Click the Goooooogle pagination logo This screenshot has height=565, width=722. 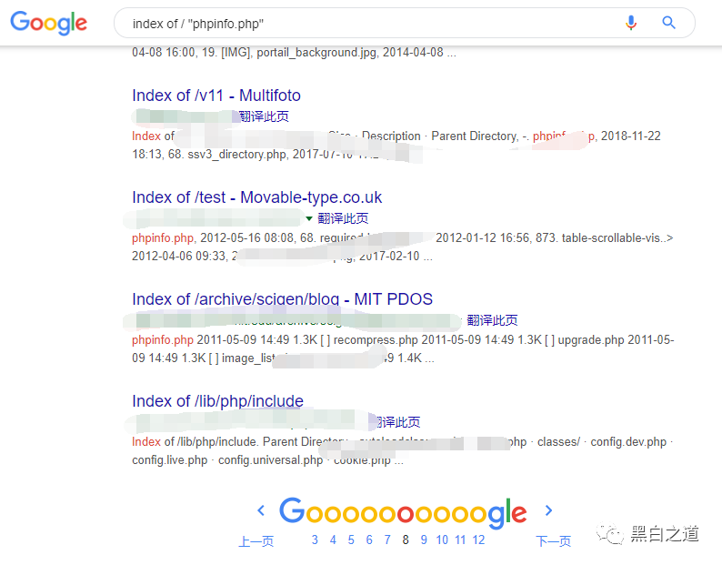point(402,512)
